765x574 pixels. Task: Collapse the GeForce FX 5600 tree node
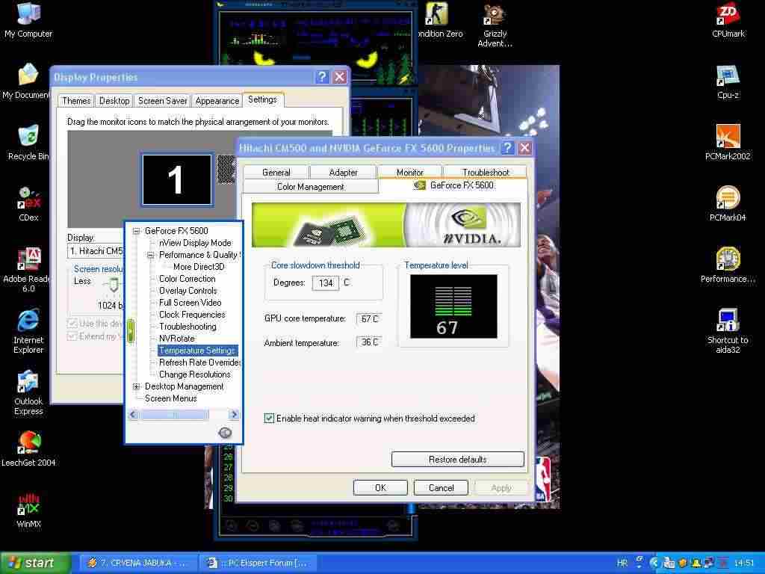point(137,231)
